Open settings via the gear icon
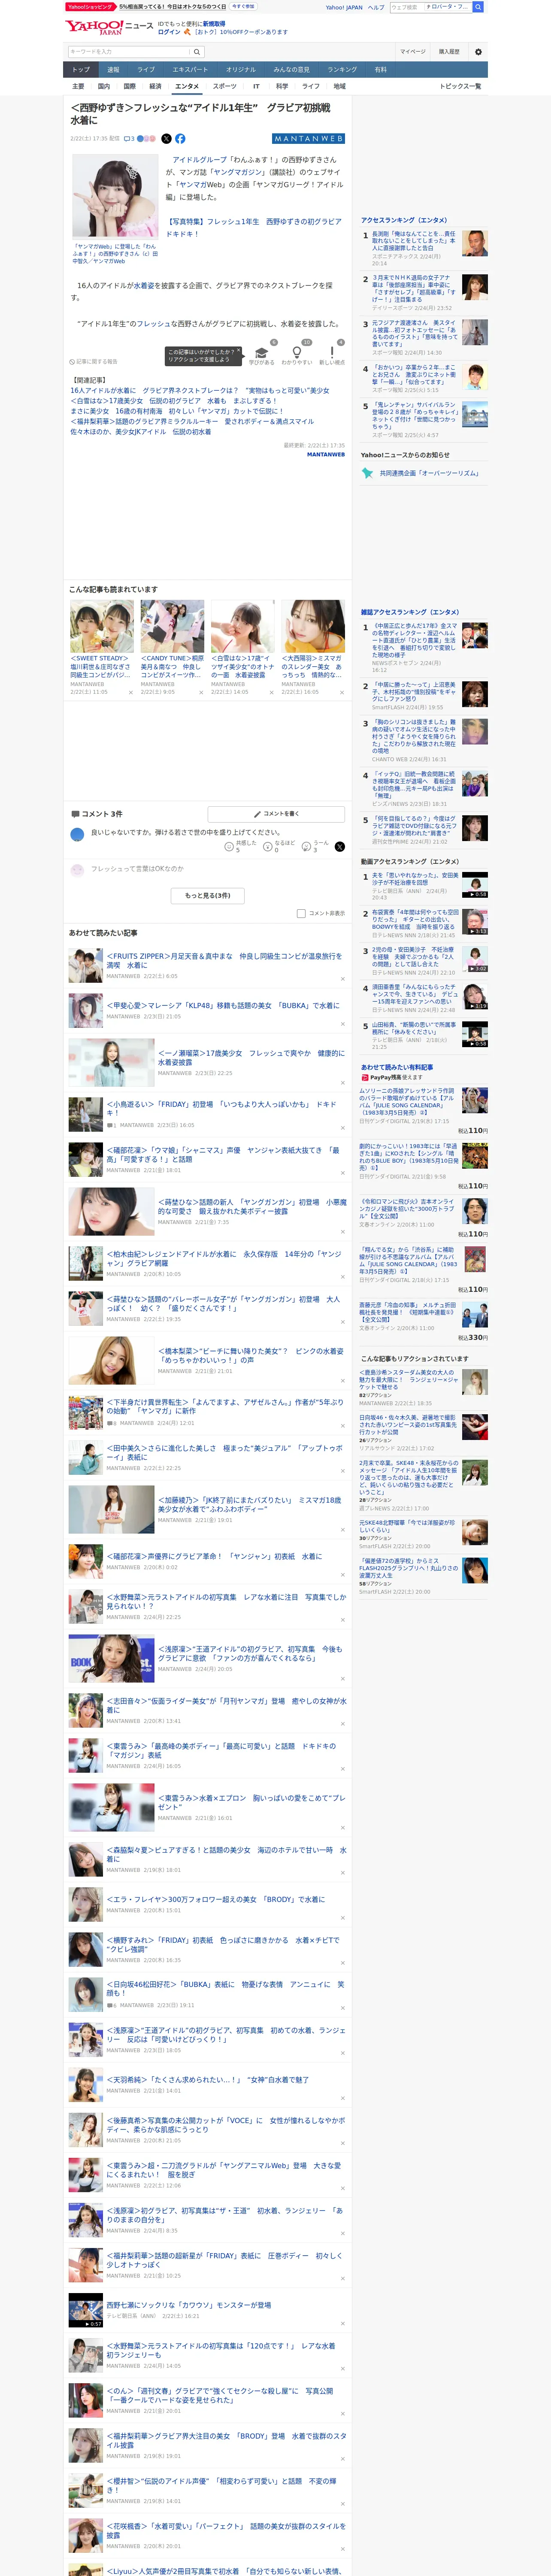 coord(478,51)
